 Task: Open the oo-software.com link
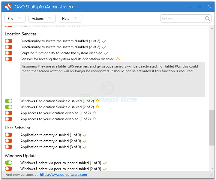[x=63, y=175]
